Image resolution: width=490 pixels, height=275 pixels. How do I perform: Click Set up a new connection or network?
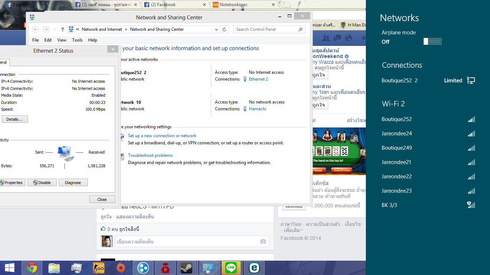click(x=162, y=136)
